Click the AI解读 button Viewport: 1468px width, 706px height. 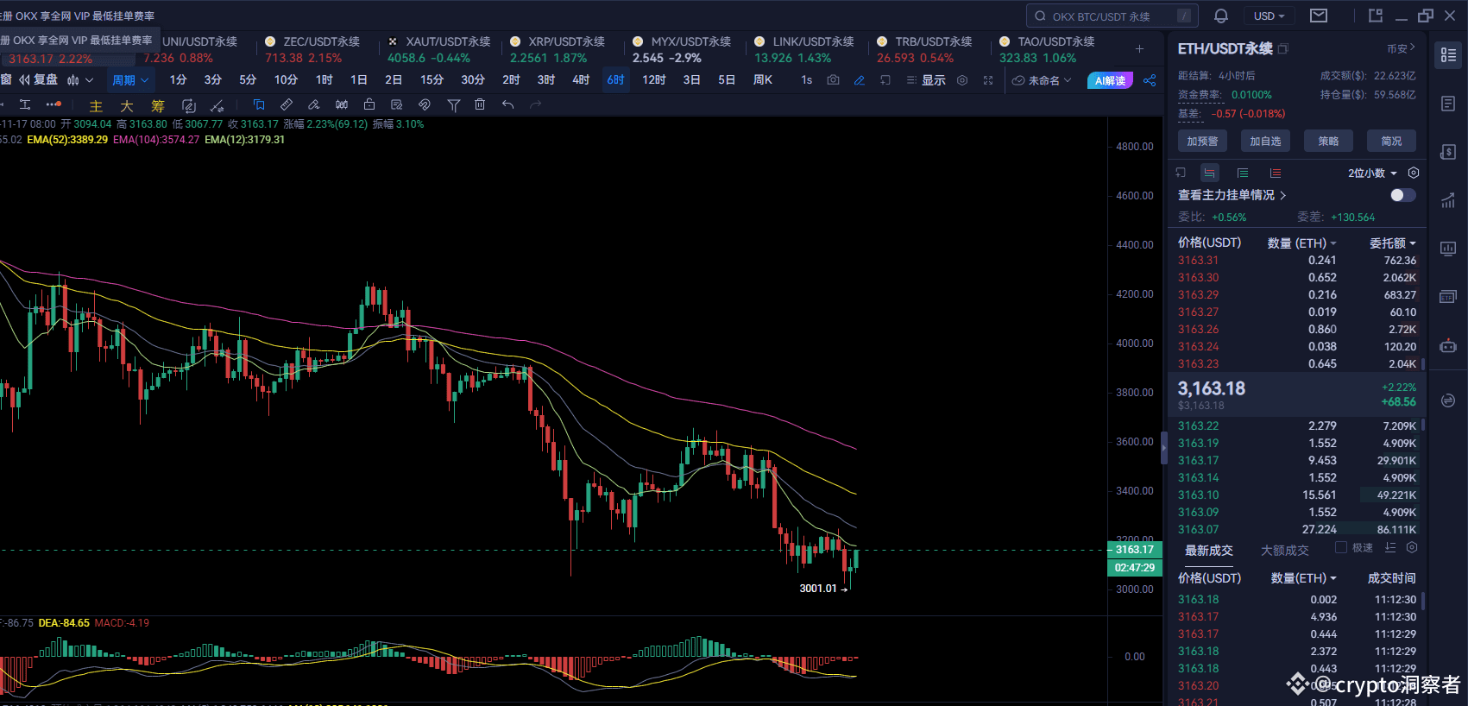1110,80
